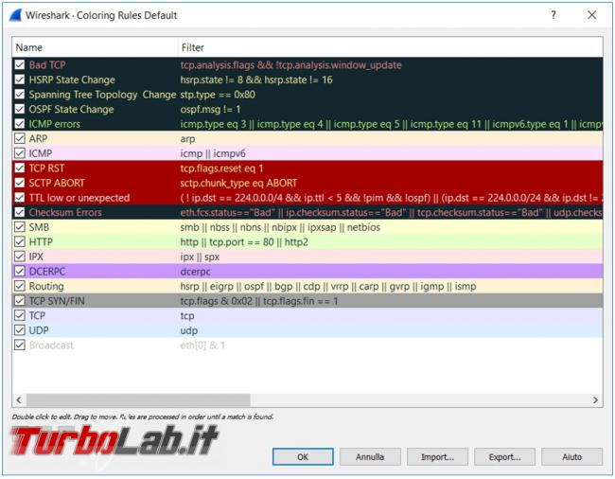
Task: Toggle the TCP SYN/FIN checkbox
Action: pyautogui.click(x=20, y=301)
